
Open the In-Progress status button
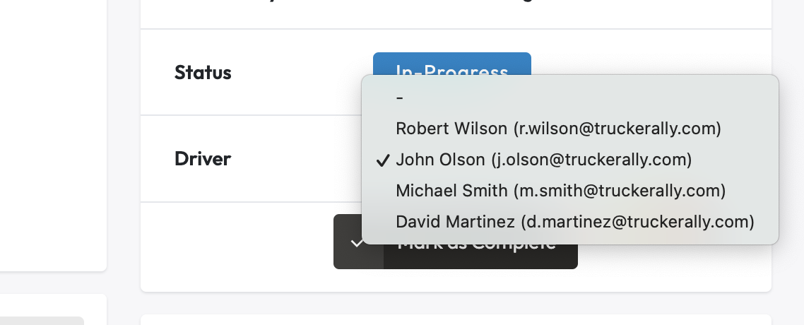click(x=451, y=64)
